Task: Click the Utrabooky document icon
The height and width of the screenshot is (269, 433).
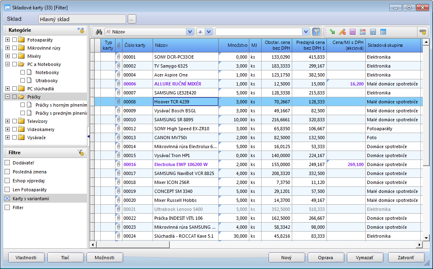Action: tap(29, 81)
